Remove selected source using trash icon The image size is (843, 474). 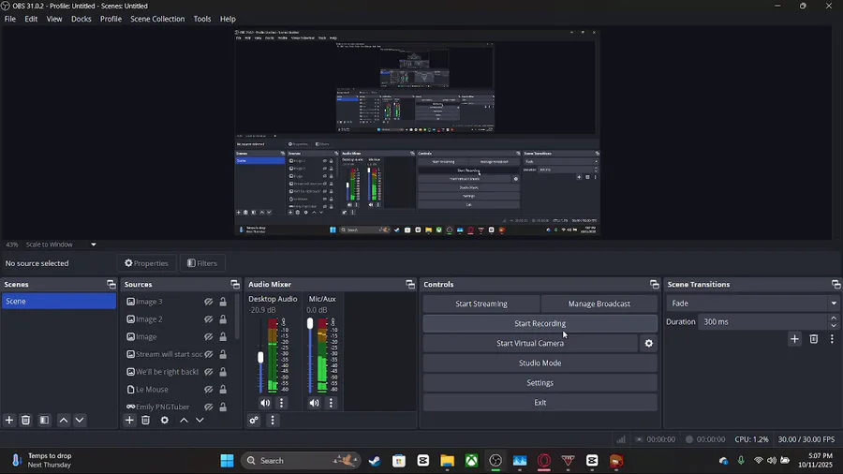click(x=146, y=421)
